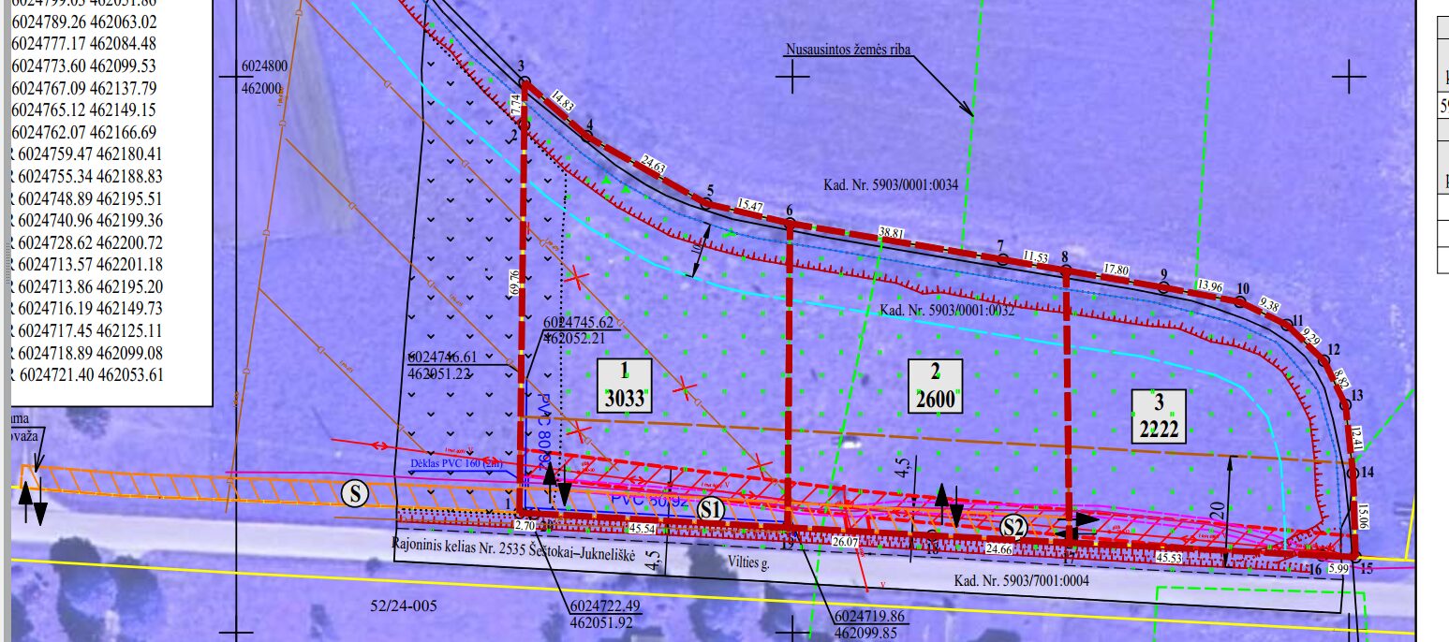Click boundary point 8 circle marker
1449x642 pixels.
(1065, 270)
